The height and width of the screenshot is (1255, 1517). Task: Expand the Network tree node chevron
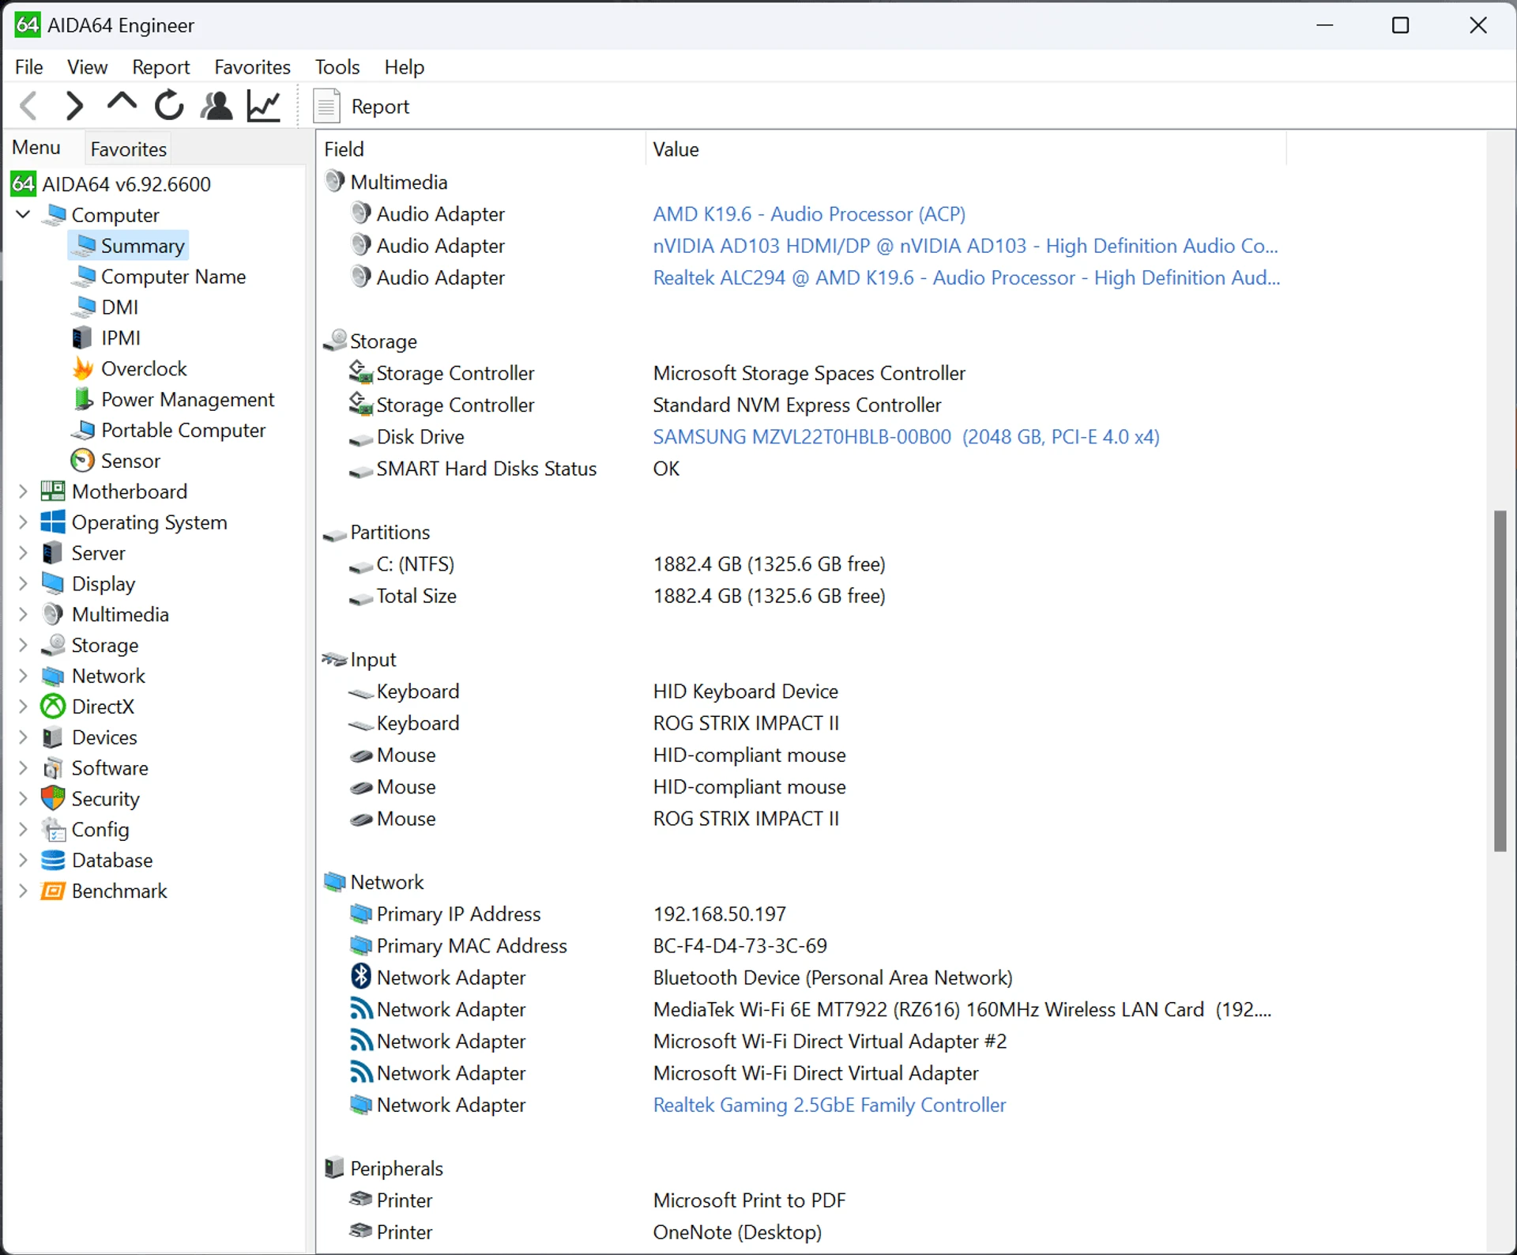pyautogui.click(x=24, y=676)
